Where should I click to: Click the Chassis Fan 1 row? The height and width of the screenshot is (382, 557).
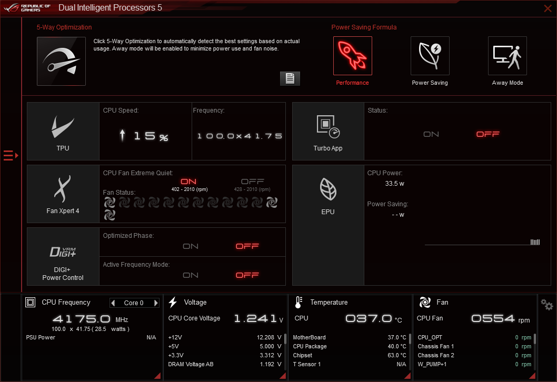pos(474,346)
